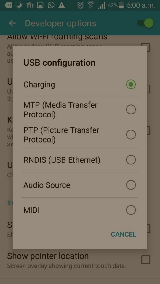The width and height of the screenshot is (160, 284).
Task: Tap the Show pointer location setting text
Action: (48, 256)
